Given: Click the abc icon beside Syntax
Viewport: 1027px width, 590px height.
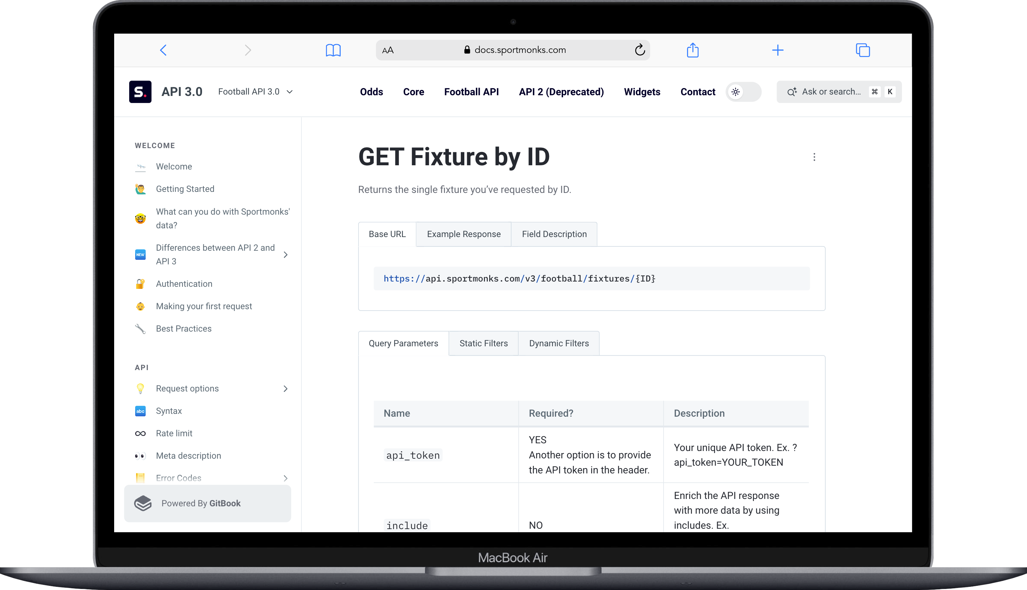Looking at the screenshot, I should coord(140,411).
